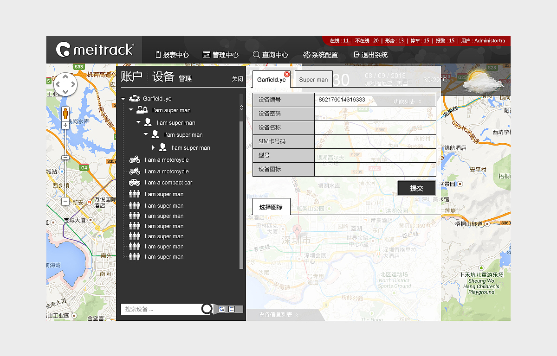This screenshot has height=356, width=557.
Task: Click the 型号 input field
Action: [x=375, y=155]
